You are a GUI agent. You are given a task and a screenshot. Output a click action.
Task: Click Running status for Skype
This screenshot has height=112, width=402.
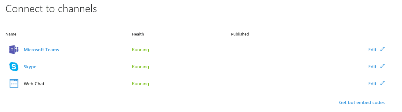pyautogui.click(x=140, y=67)
